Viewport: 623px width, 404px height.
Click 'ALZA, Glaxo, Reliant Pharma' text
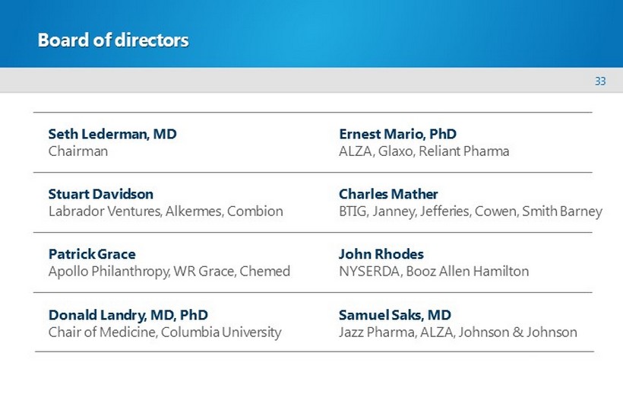click(x=424, y=151)
